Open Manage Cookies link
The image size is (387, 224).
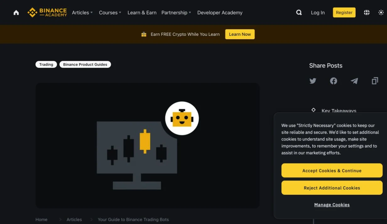tap(332, 205)
